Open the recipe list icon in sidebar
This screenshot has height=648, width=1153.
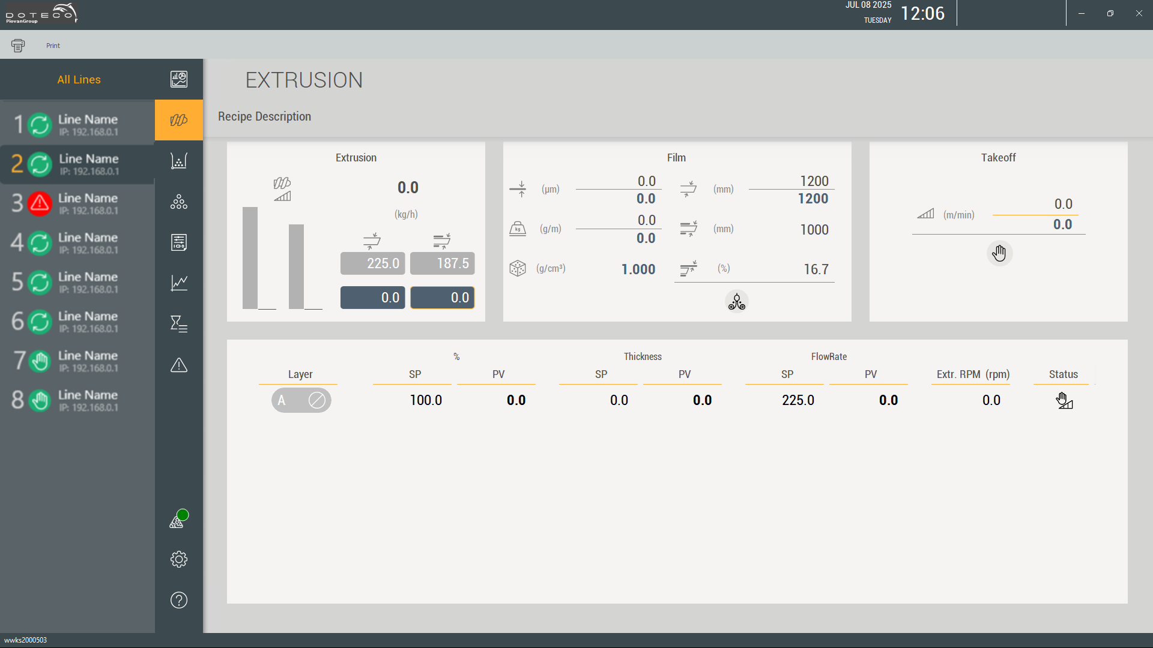[x=179, y=242]
